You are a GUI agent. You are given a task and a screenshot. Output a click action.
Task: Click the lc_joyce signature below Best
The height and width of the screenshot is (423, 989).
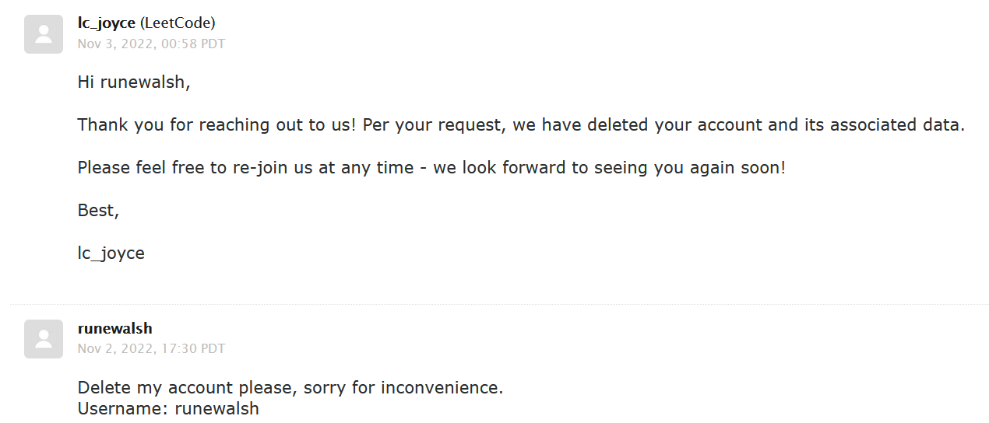[x=111, y=253]
